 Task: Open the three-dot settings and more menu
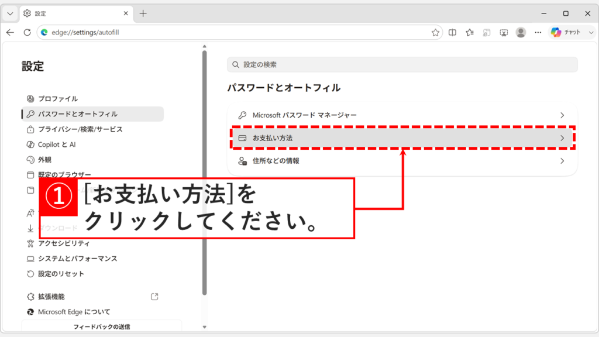coord(538,33)
